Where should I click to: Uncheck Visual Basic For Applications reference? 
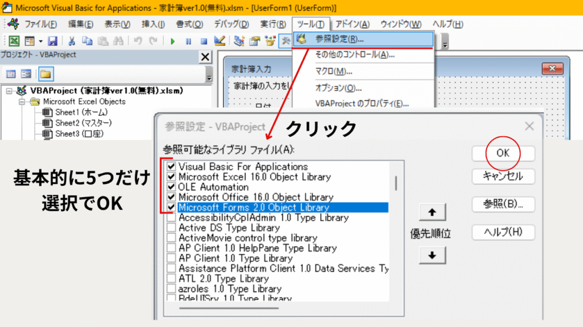tap(171, 166)
